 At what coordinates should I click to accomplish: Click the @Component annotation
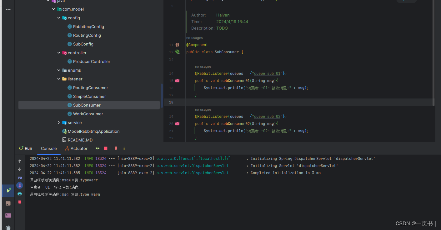197,45
